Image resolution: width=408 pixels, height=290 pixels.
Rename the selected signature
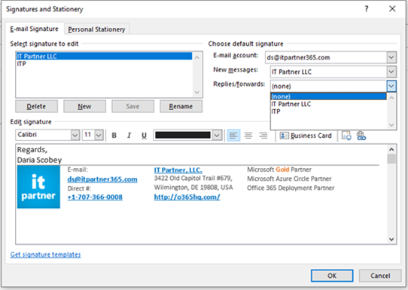181,106
